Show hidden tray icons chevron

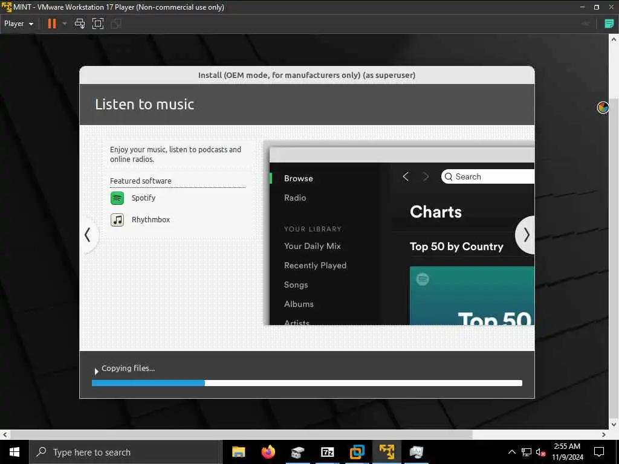(x=511, y=452)
